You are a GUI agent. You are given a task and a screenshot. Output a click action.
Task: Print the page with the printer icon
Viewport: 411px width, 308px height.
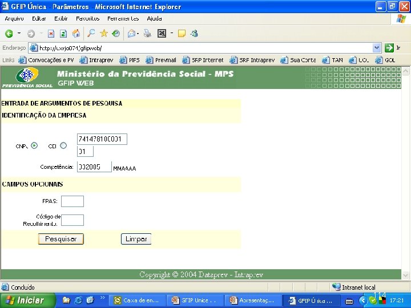point(148,33)
